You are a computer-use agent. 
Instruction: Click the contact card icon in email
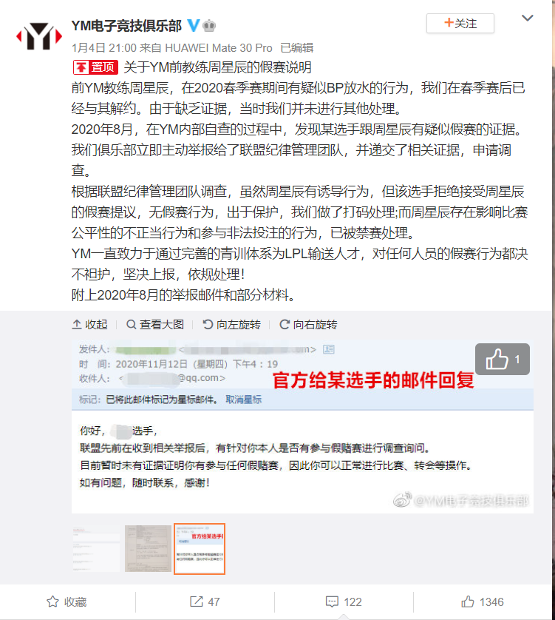329,349
